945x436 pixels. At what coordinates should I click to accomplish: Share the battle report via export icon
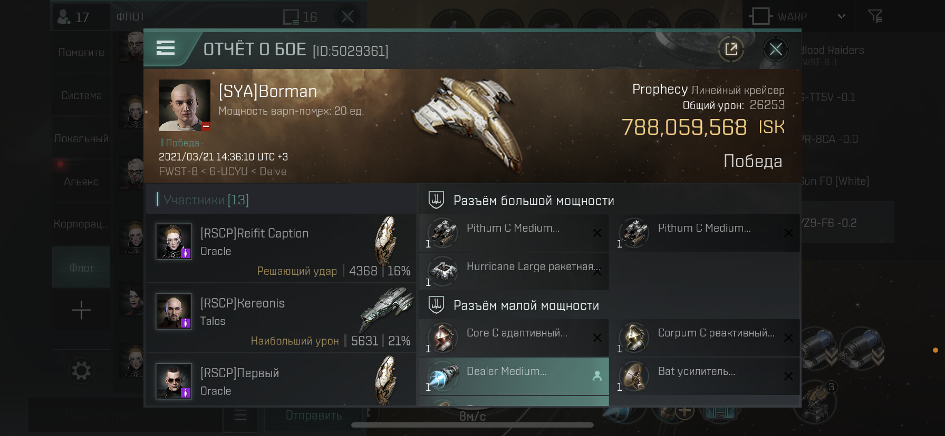[x=731, y=49]
